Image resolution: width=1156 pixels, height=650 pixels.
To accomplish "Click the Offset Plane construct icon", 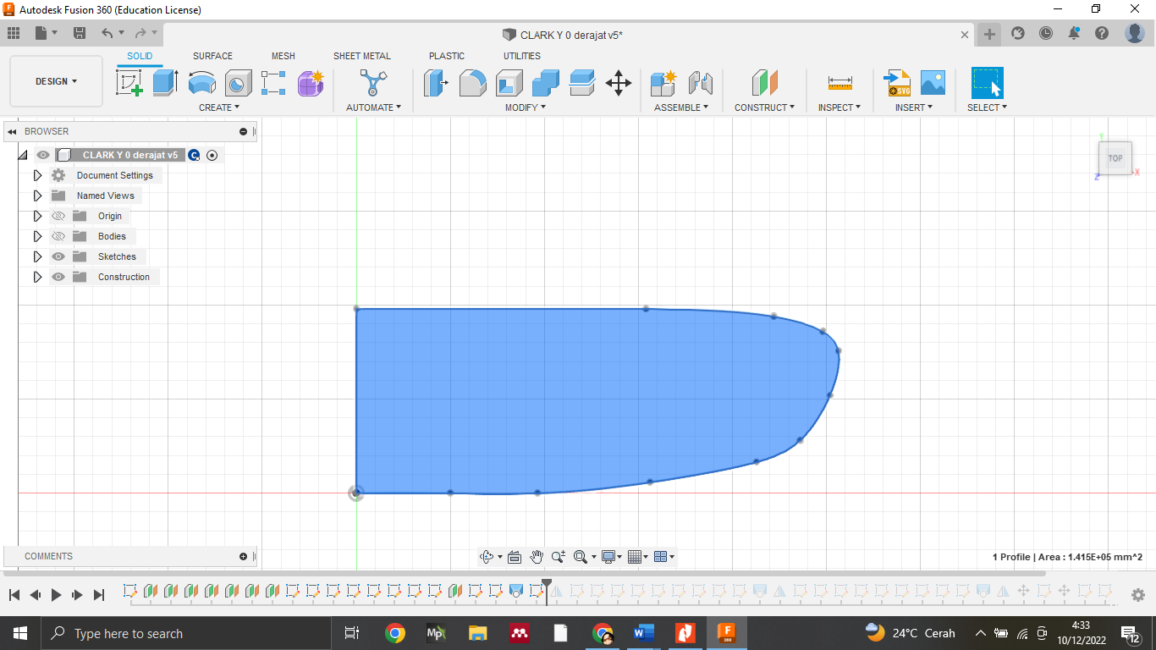I will [764, 83].
